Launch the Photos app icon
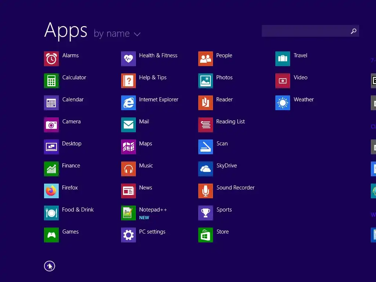 [x=206, y=81]
